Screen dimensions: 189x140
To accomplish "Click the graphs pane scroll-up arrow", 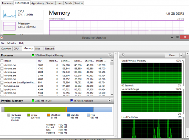I will tap(187, 54).
